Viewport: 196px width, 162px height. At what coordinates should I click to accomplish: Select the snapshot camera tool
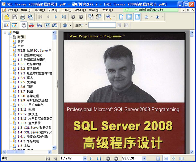pos(55,25)
